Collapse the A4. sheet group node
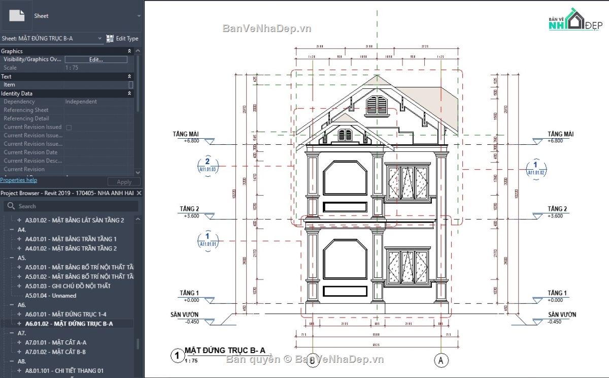Image resolution: width=609 pixels, height=378 pixels. (12, 230)
